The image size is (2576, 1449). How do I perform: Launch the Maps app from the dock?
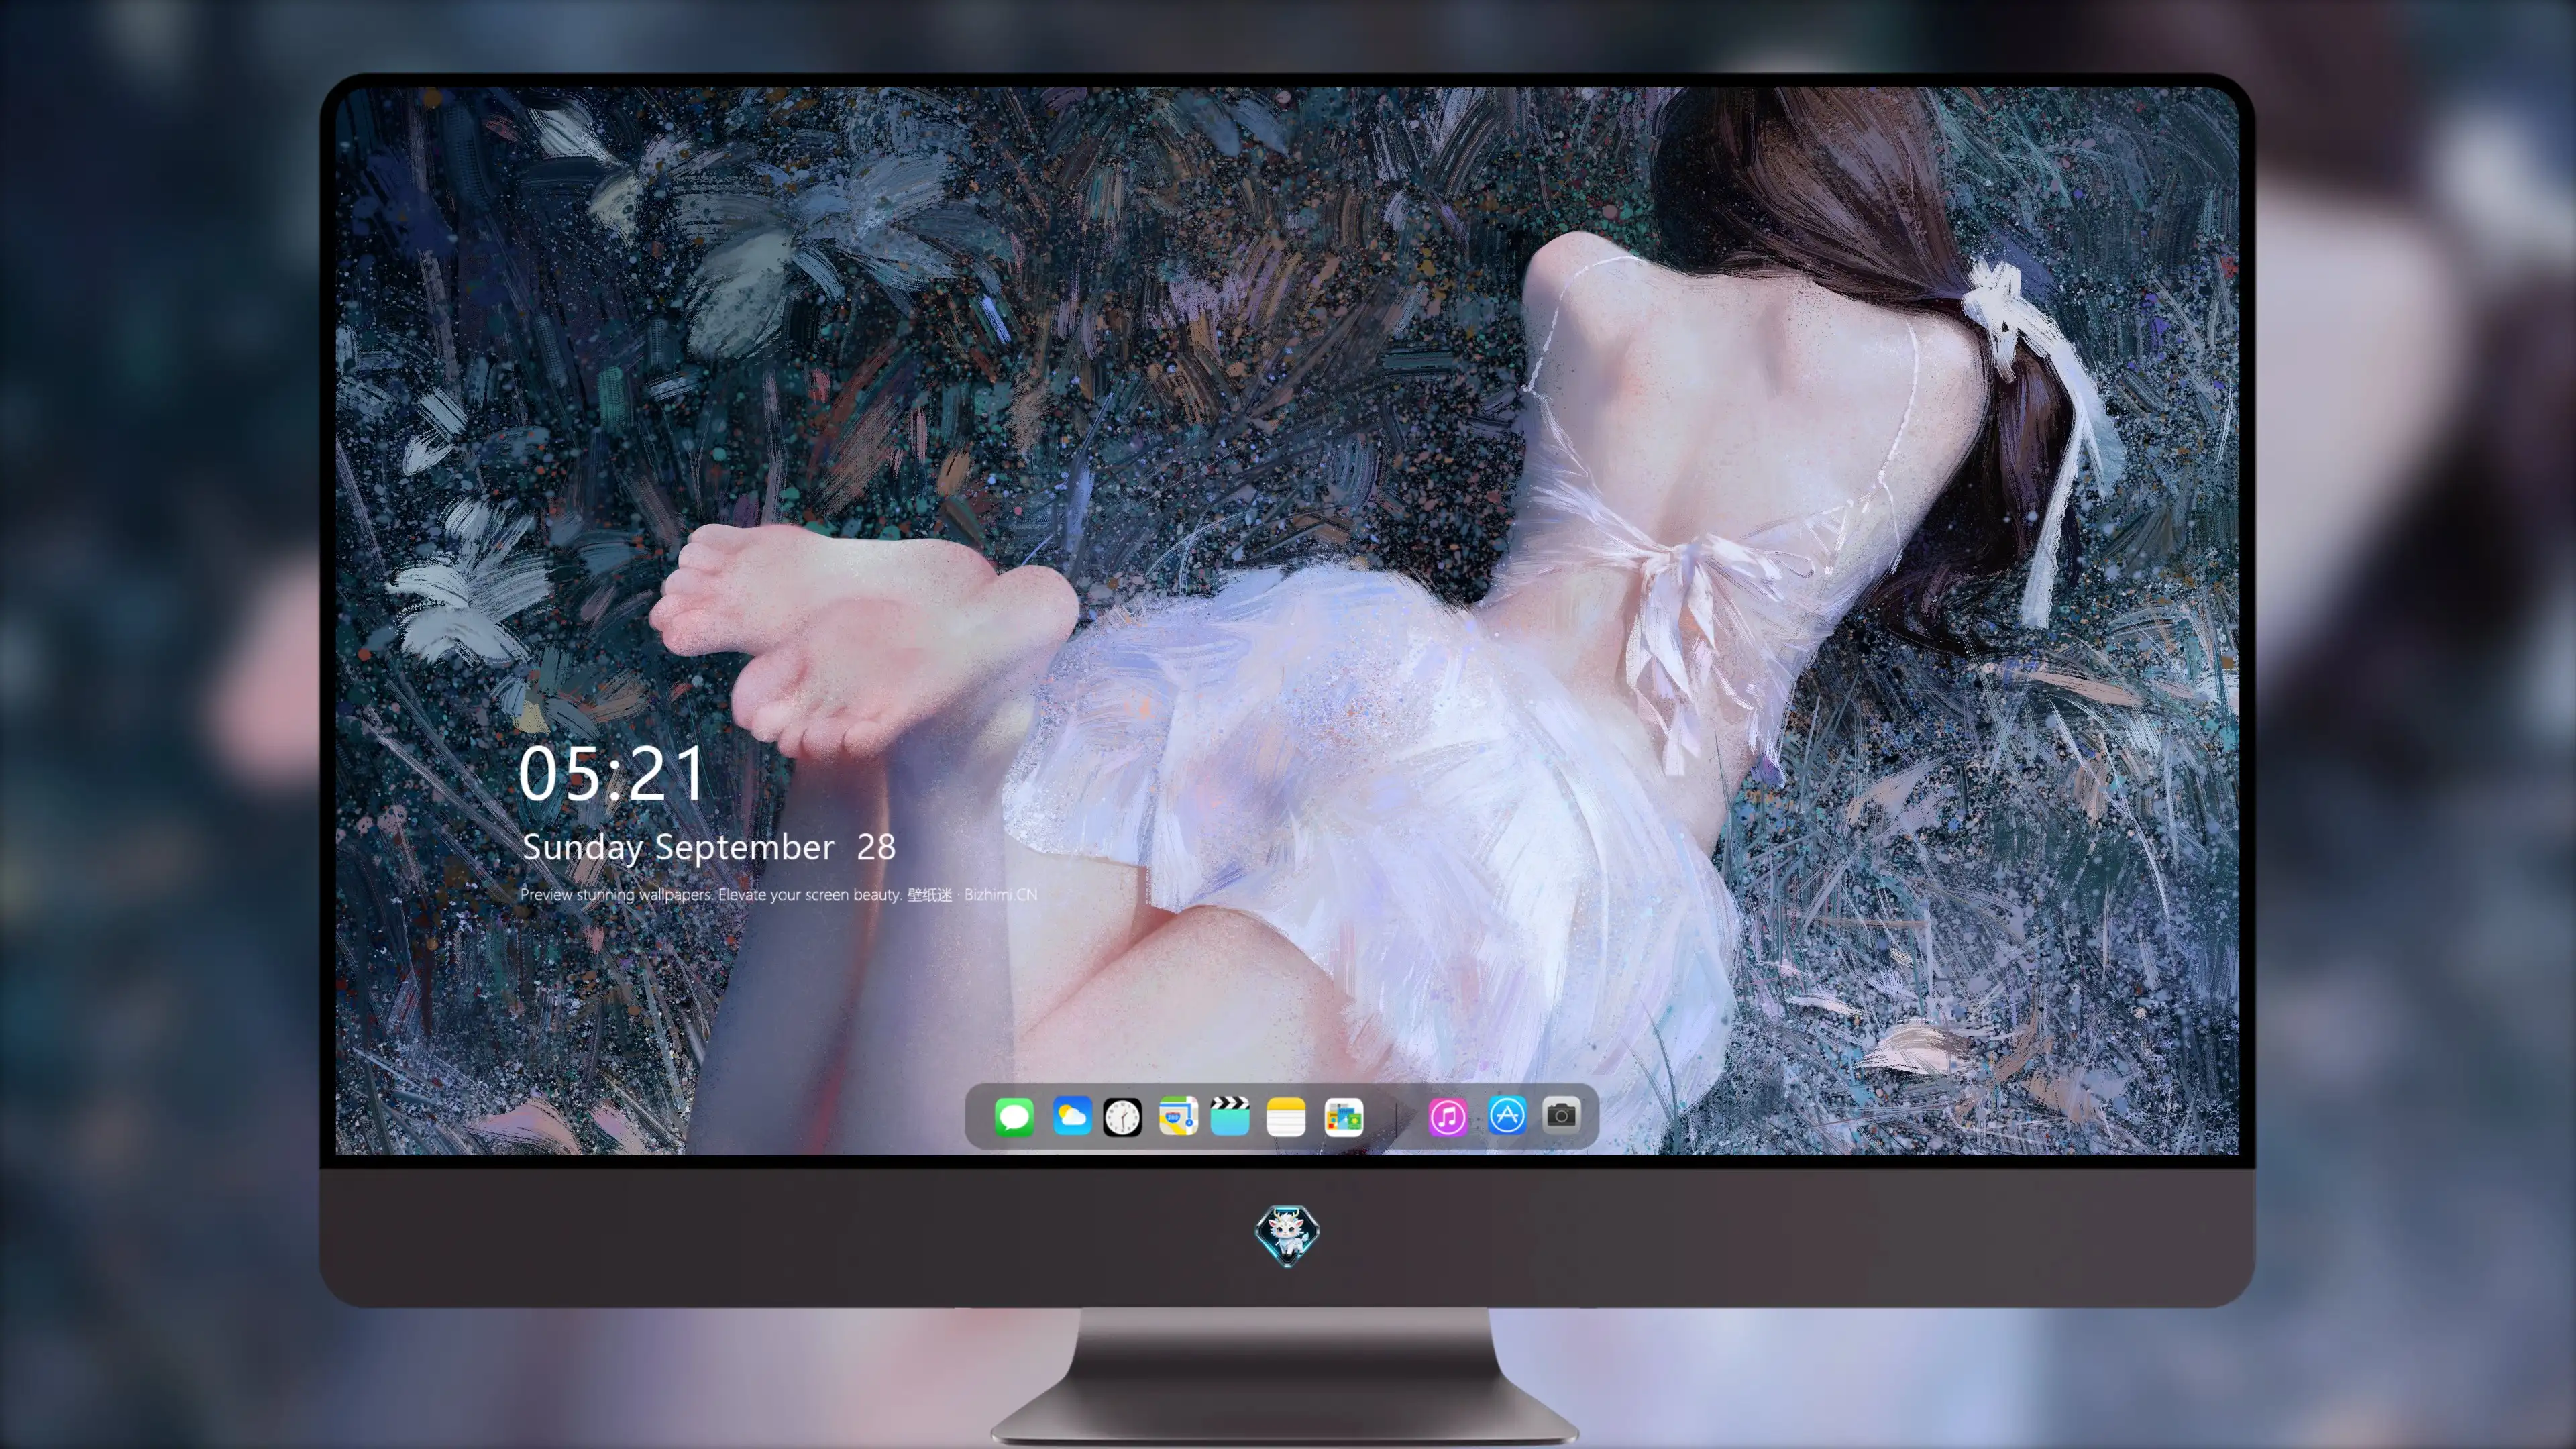[x=1178, y=1117]
